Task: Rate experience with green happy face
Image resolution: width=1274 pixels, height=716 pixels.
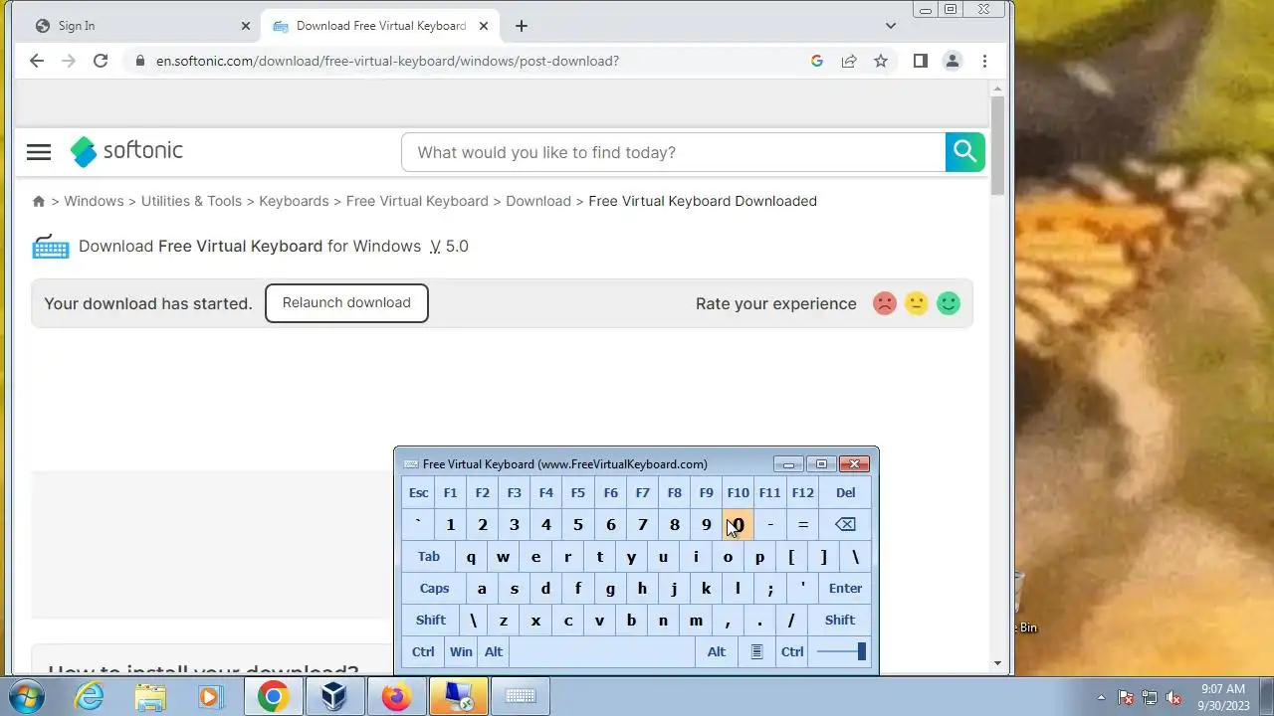Action: point(949,303)
